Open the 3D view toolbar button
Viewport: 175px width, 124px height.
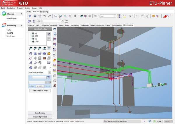(153, 16)
